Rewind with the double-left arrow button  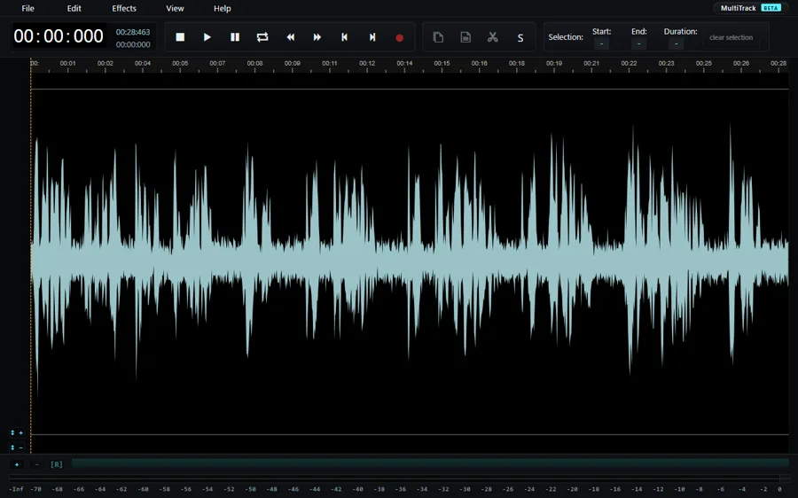(x=290, y=37)
